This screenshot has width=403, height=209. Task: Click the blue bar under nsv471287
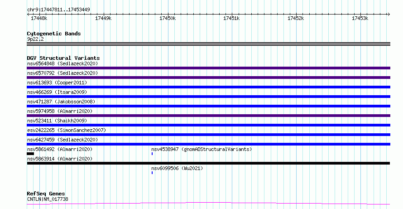tap(208, 106)
